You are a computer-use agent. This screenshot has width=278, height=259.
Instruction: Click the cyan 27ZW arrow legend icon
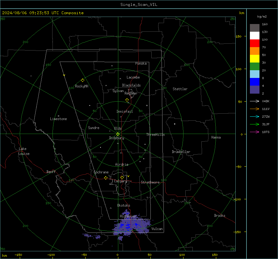[x=255, y=116]
